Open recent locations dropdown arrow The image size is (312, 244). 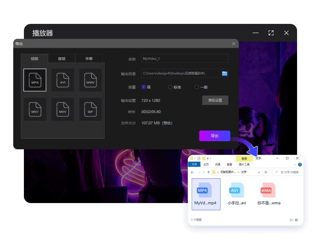coord(204,172)
